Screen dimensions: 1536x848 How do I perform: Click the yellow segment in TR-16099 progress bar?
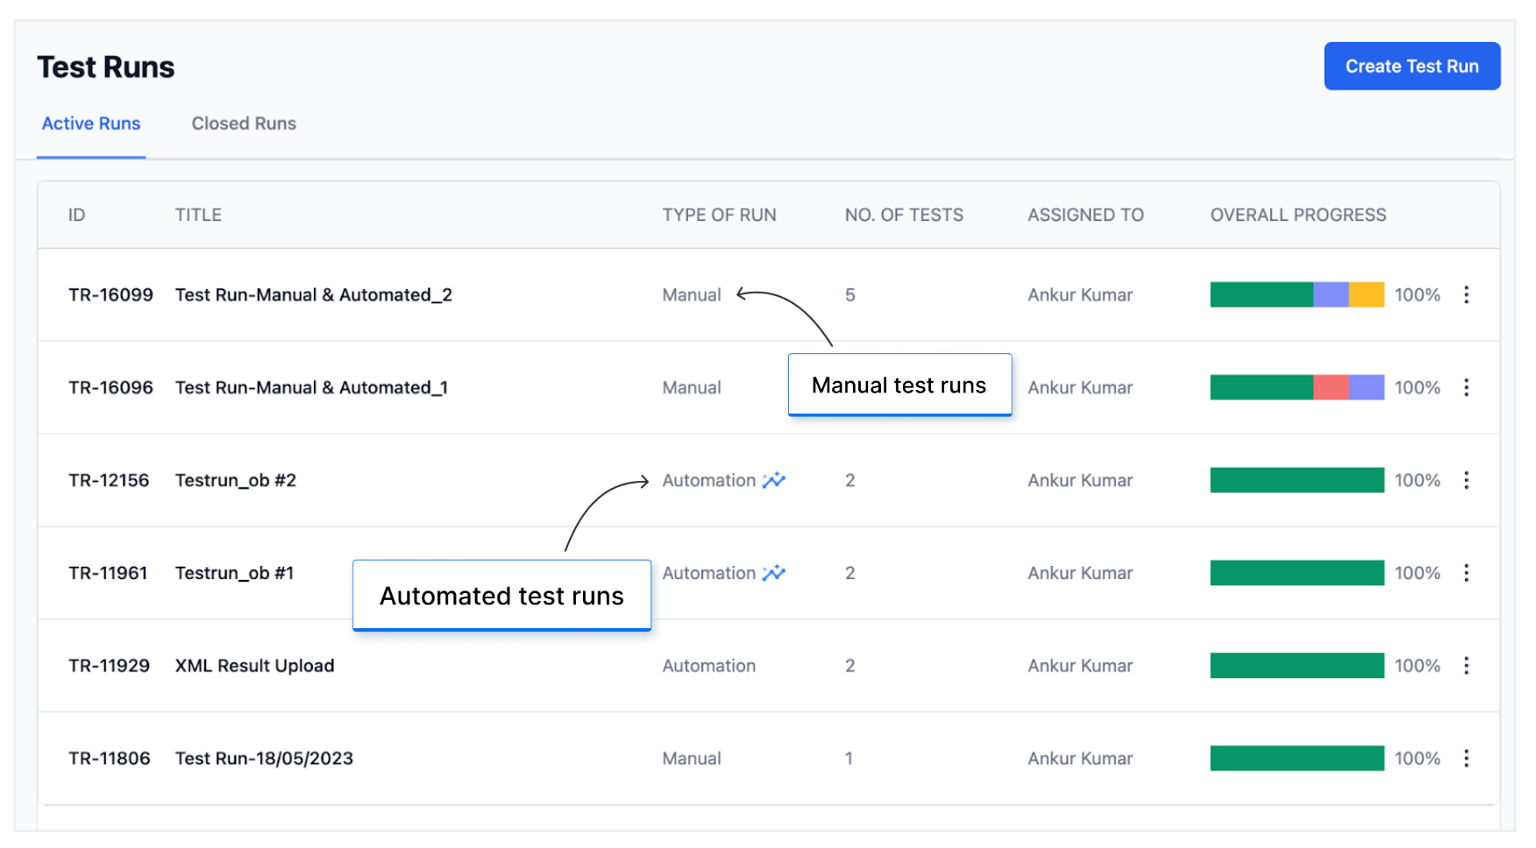coord(1366,295)
